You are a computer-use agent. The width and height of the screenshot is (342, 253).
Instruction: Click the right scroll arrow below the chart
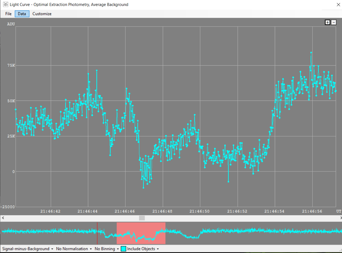pos(339,218)
